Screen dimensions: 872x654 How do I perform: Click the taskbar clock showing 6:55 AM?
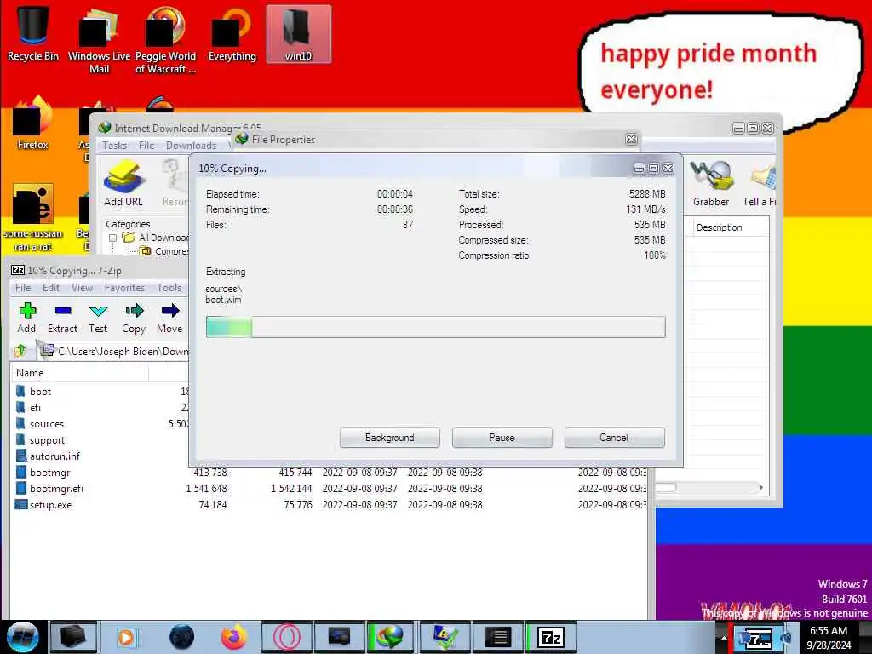(x=829, y=638)
